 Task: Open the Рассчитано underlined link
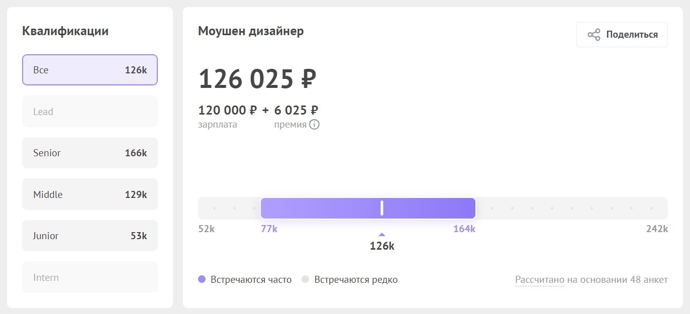pyautogui.click(x=540, y=280)
